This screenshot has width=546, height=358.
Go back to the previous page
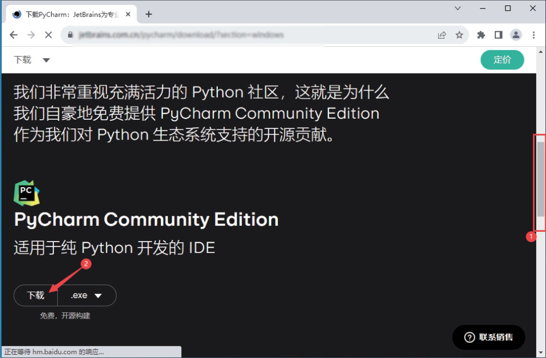14,35
